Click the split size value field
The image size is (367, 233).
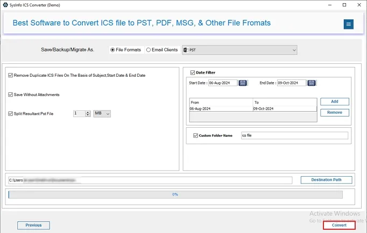pyautogui.click(x=79, y=114)
